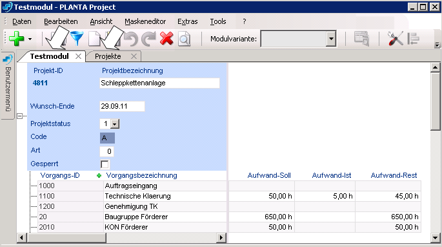Open the Daten menu
The width and height of the screenshot is (442, 247).
point(22,21)
